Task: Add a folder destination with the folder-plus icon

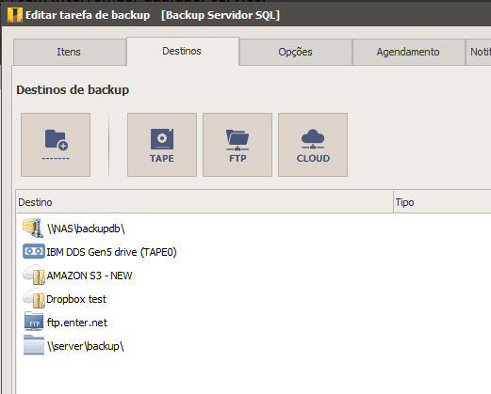Action: [x=56, y=145]
